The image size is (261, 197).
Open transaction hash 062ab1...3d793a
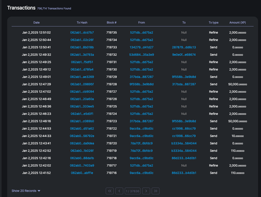click(82, 55)
